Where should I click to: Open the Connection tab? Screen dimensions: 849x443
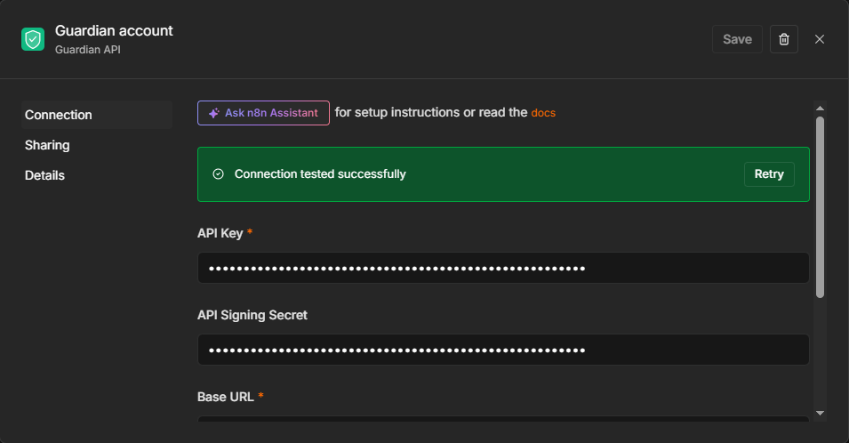point(97,115)
